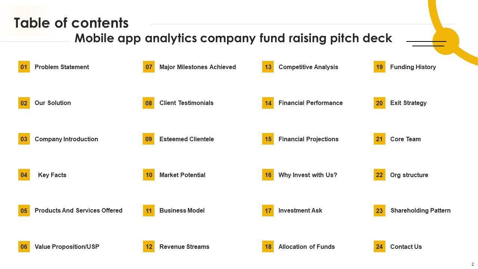Go to Shareholding Pattern entry
This screenshot has height=269, width=478.
[x=420, y=211]
